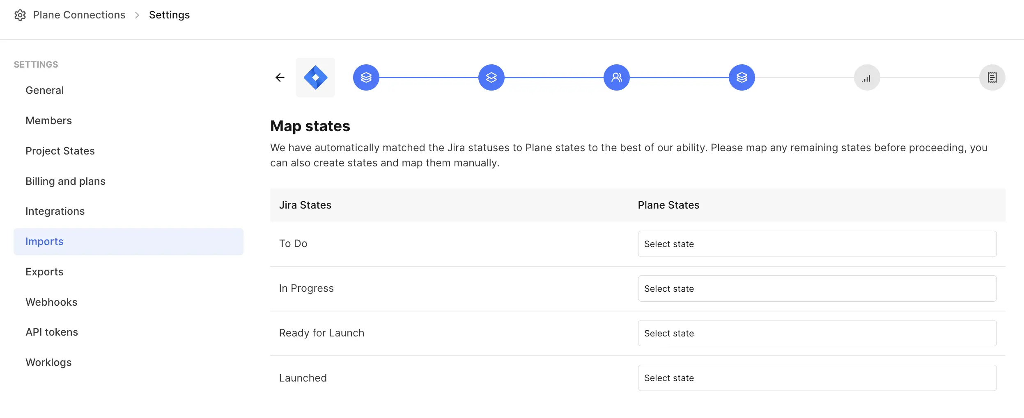This screenshot has height=418, width=1024.
Task: Click the second step stack icon
Action: [x=491, y=77]
